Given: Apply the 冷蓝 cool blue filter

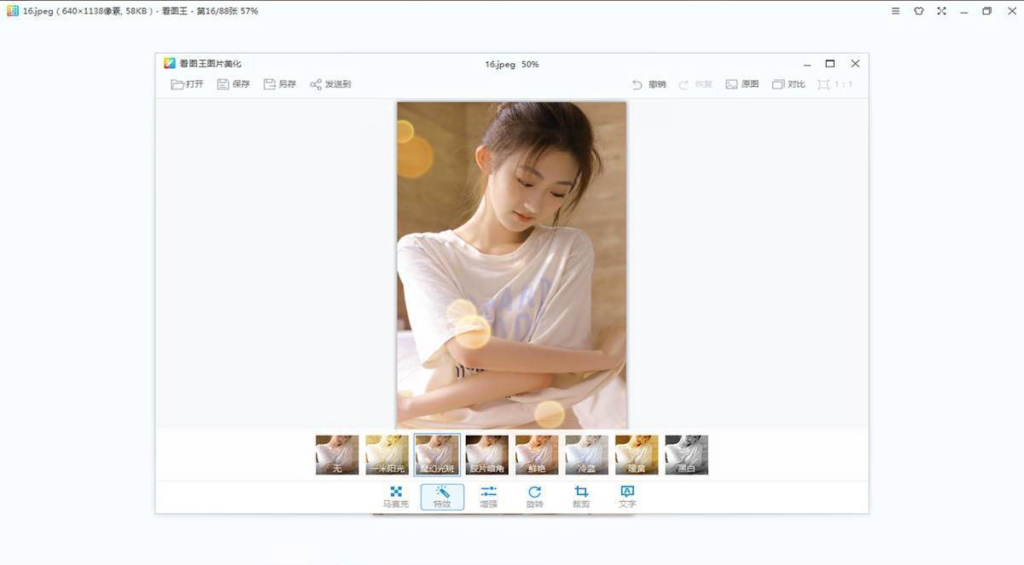Looking at the screenshot, I should click(587, 454).
